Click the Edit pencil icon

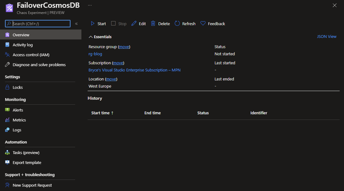click(x=134, y=24)
